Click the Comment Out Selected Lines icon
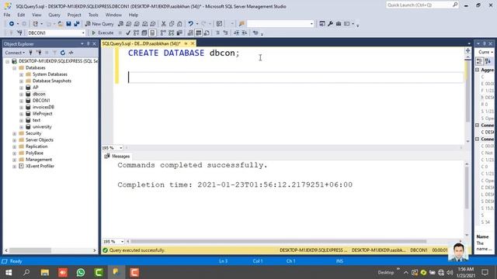The width and height of the screenshot is (497, 279). (x=217, y=33)
